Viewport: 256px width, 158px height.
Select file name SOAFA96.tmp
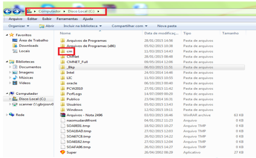(78, 147)
